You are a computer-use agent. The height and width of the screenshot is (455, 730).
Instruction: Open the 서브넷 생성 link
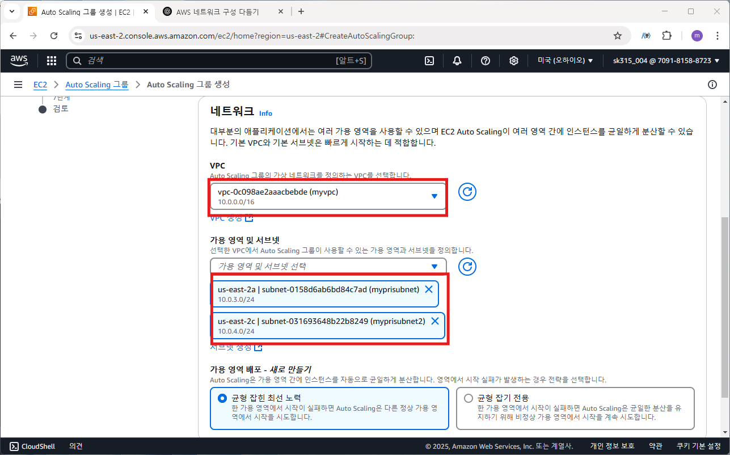(236, 347)
